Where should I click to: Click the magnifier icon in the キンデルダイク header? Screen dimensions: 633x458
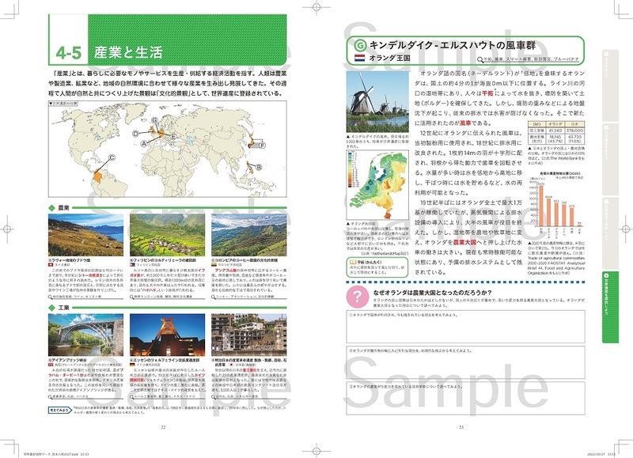tap(480, 59)
